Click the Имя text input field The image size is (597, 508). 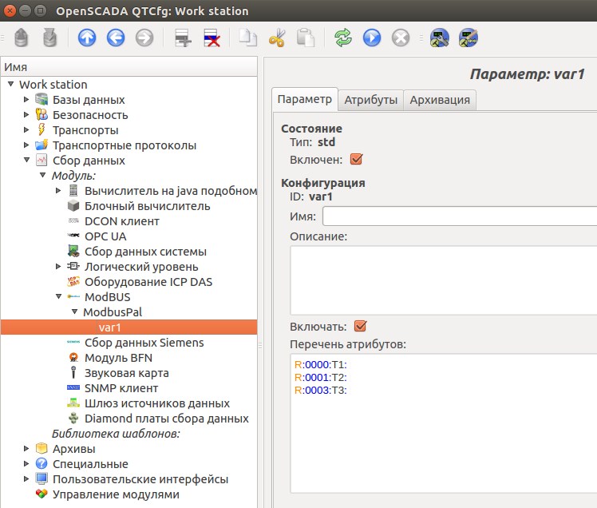459,216
